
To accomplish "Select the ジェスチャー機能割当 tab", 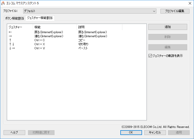I will pyautogui.click(x=40, y=18).
